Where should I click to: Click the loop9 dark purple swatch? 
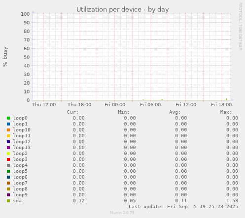[8, 195]
